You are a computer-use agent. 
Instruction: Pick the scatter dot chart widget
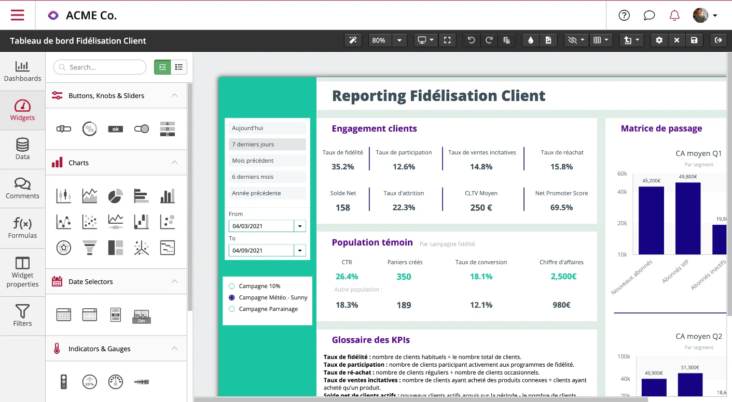pos(90,222)
